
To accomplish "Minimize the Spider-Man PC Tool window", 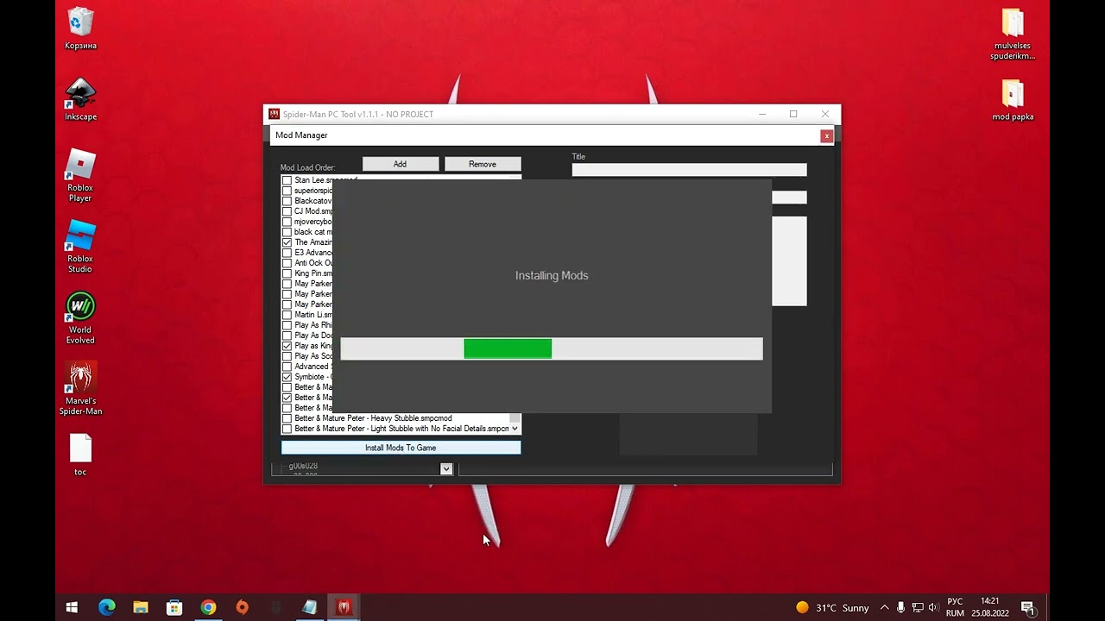I will [x=763, y=114].
